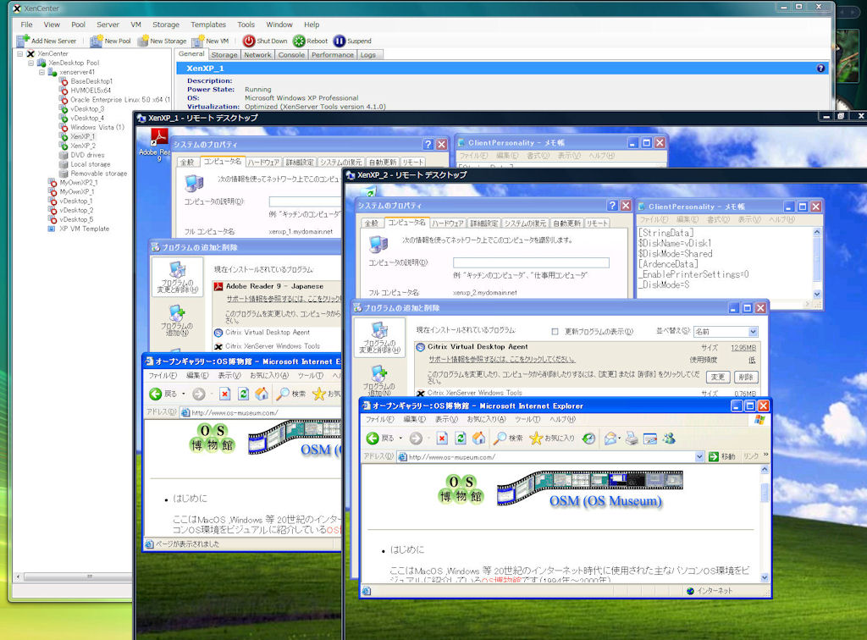This screenshot has width=867, height=640.
Task: Open the Adobe Reader サポート情報 link in XenXP_1
Action: [x=284, y=299]
